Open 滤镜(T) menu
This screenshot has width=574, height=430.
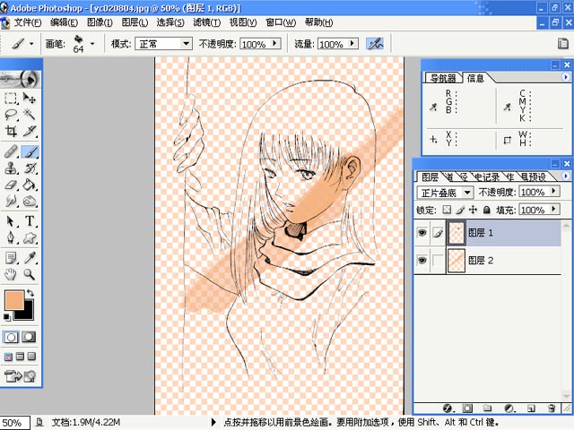(207, 22)
